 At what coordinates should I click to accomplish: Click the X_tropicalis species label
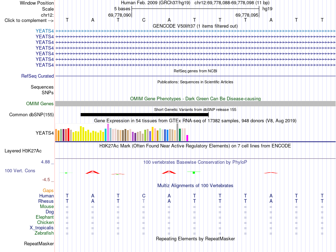(42, 228)
